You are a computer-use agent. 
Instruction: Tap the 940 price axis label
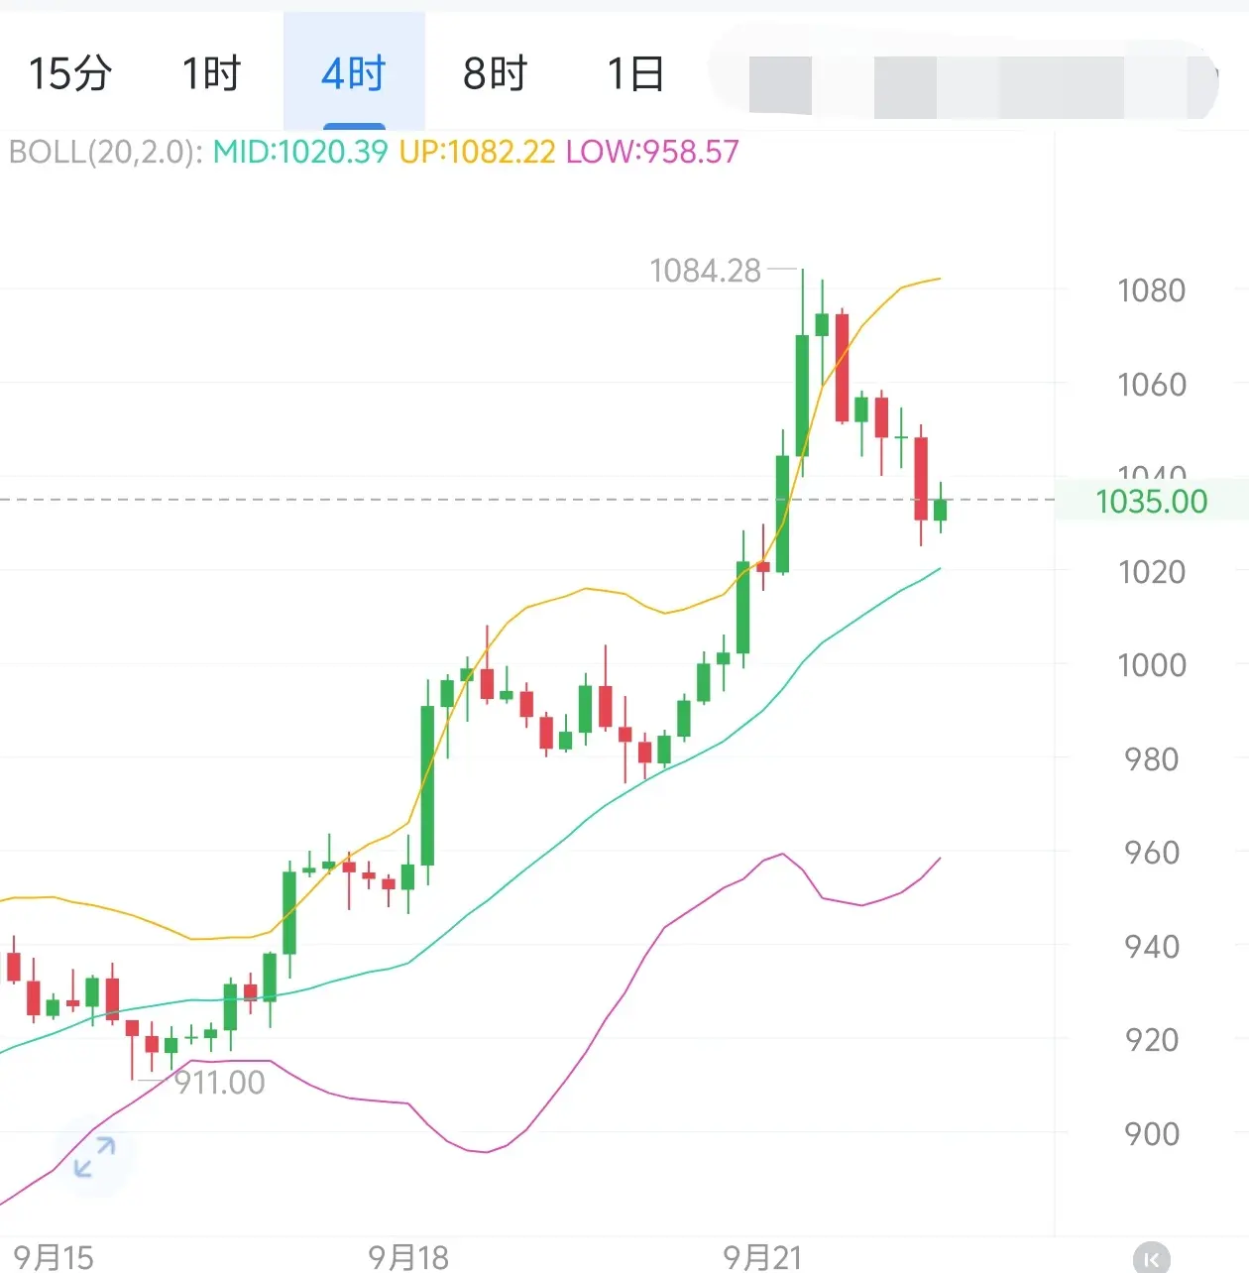[x=1151, y=946]
